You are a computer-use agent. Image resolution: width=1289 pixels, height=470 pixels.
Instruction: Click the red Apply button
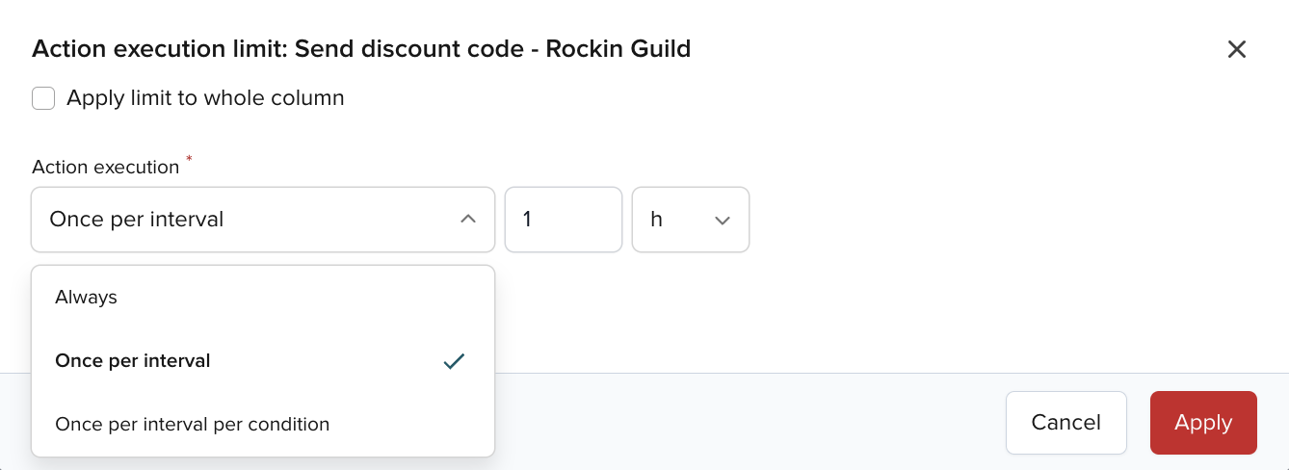pos(1203,422)
